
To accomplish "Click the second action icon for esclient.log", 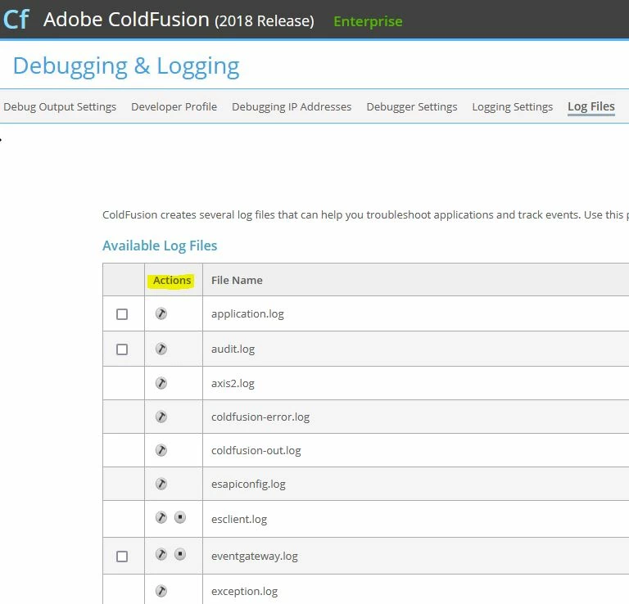I will pyautogui.click(x=180, y=517).
